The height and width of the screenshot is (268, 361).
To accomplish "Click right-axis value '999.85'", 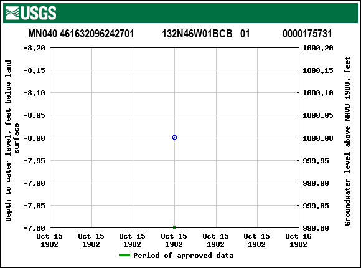I will coord(316,206).
